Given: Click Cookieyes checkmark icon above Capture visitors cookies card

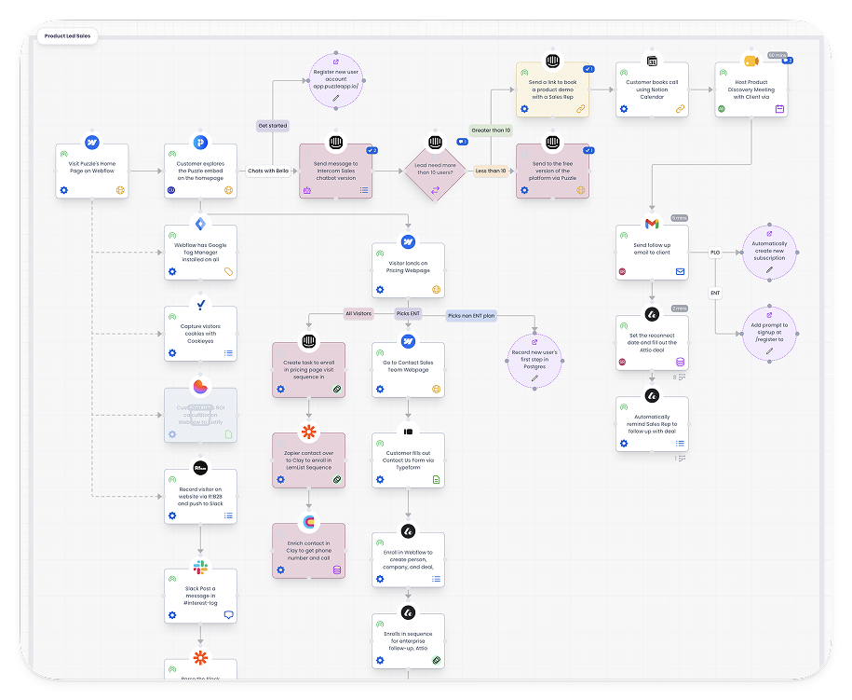Looking at the screenshot, I should point(200,305).
